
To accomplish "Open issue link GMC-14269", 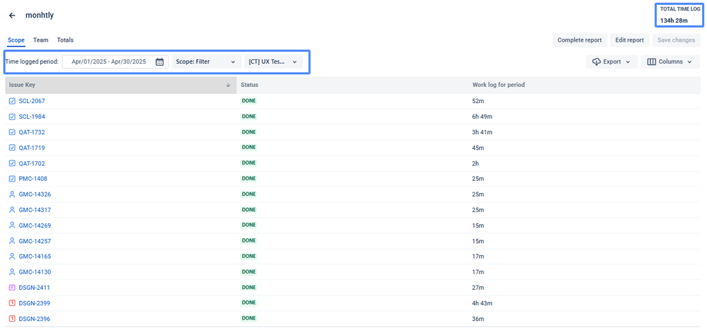I will coord(35,225).
